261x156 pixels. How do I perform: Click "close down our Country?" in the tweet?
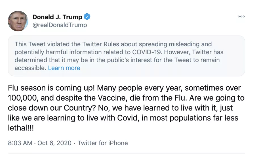[50, 108]
